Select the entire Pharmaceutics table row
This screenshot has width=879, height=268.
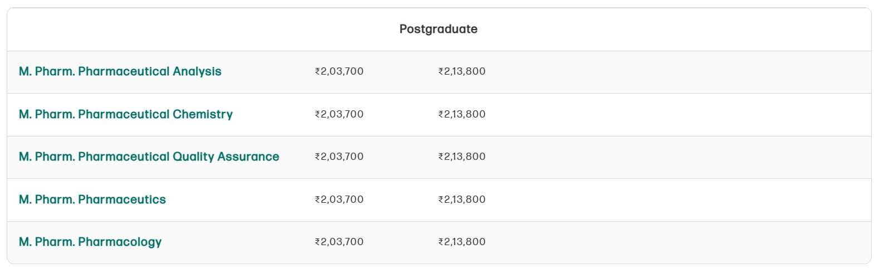668,199
